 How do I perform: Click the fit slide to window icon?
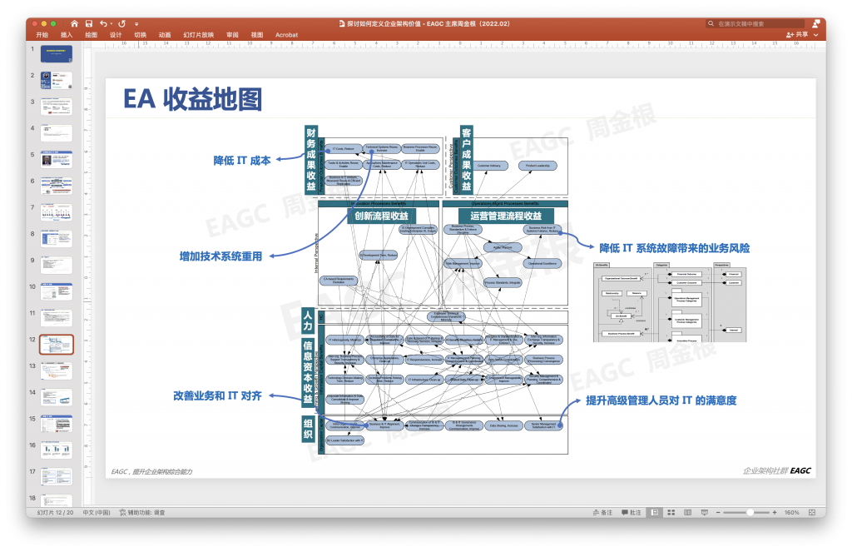coord(812,512)
